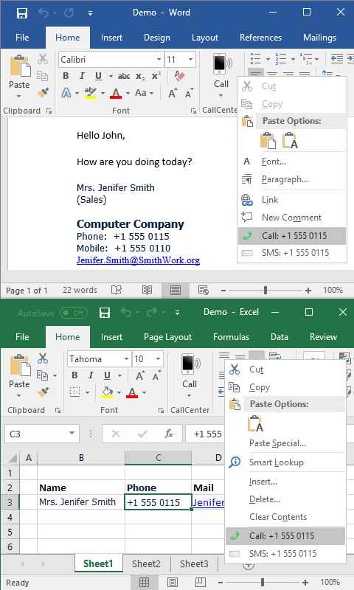Select Call: +1 555 0115 in Word context menu

coord(292,236)
